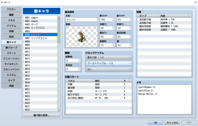Click the 最大HP value field
Viewport: 198px width, 126px height.
pyautogui.click(x=106, y=20)
